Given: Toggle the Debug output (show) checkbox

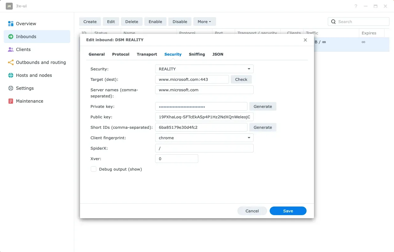Looking at the screenshot, I should click(94, 169).
